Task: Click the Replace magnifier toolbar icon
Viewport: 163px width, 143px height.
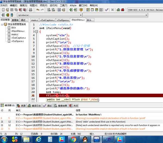Action: [53, 10]
